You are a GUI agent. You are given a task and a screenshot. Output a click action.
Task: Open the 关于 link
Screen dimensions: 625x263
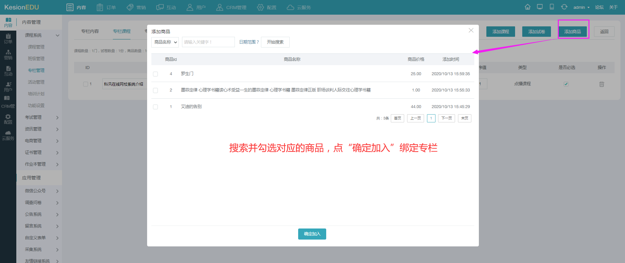[x=613, y=7]
